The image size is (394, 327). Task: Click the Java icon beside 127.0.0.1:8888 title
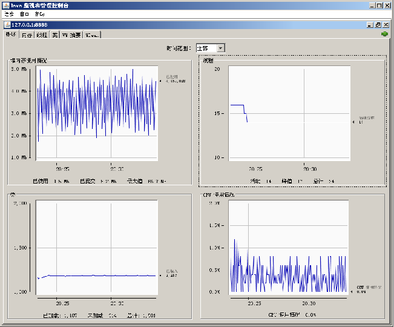[x=7, y=24]
